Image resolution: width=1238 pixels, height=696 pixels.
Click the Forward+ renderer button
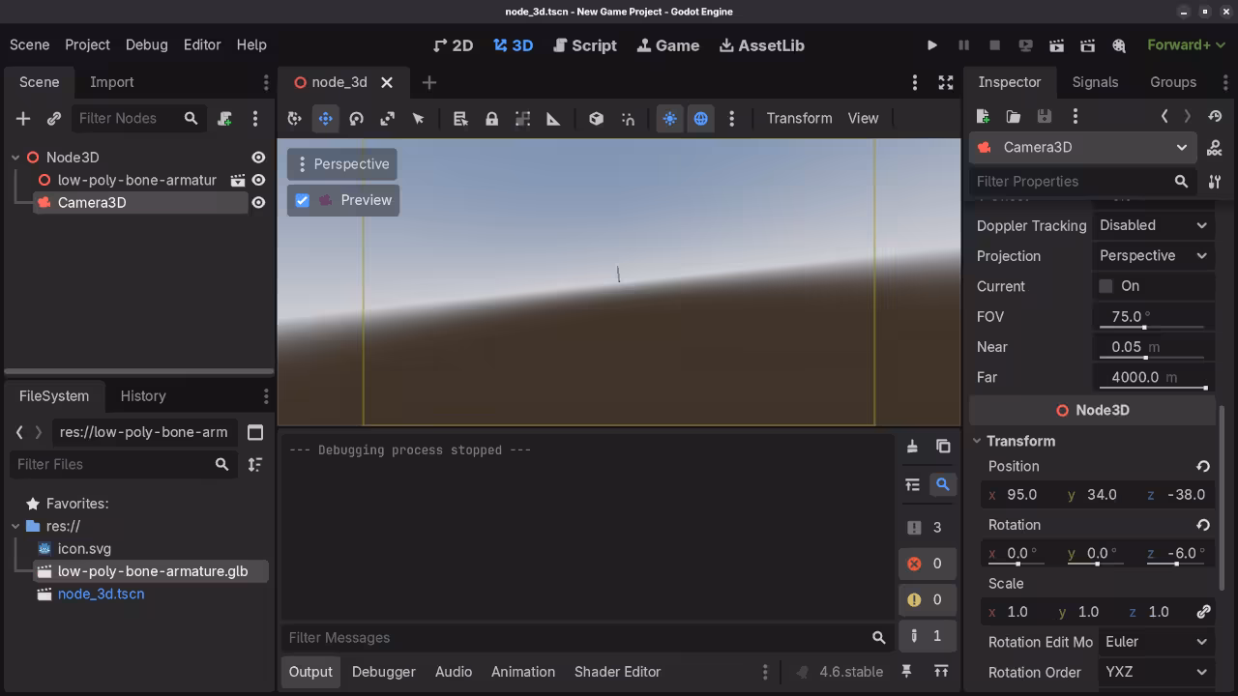[1181, 44]
